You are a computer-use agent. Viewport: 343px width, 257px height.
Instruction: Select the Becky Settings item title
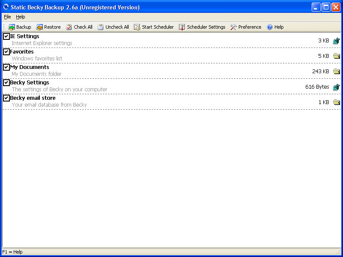[30, 83]
